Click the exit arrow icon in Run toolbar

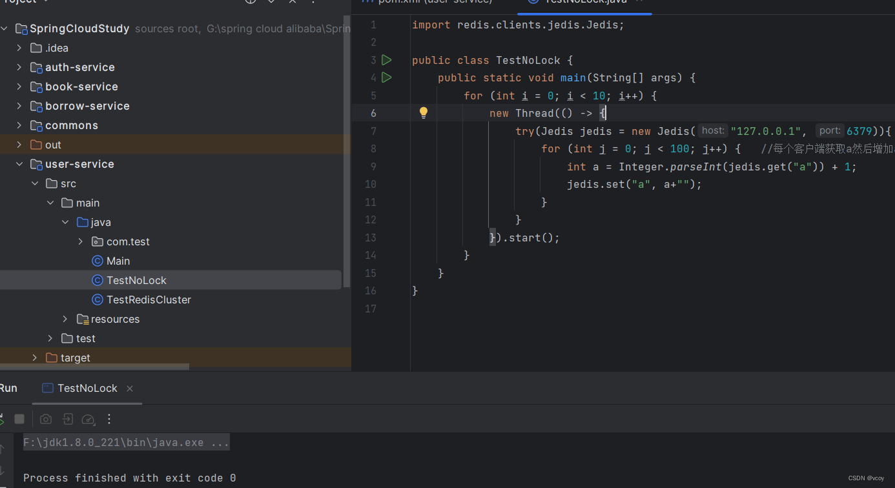point(68,419)
